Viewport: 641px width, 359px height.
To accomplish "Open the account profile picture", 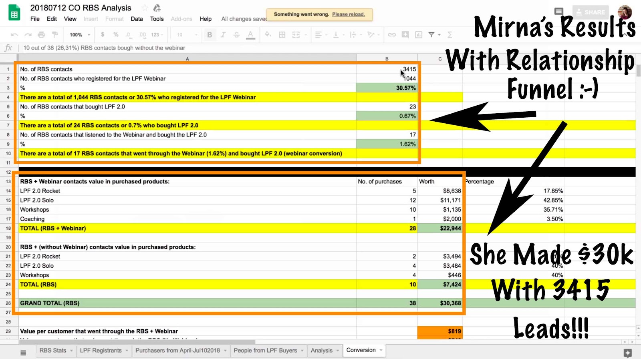I will pyautogui.click(x=625, y=12).
